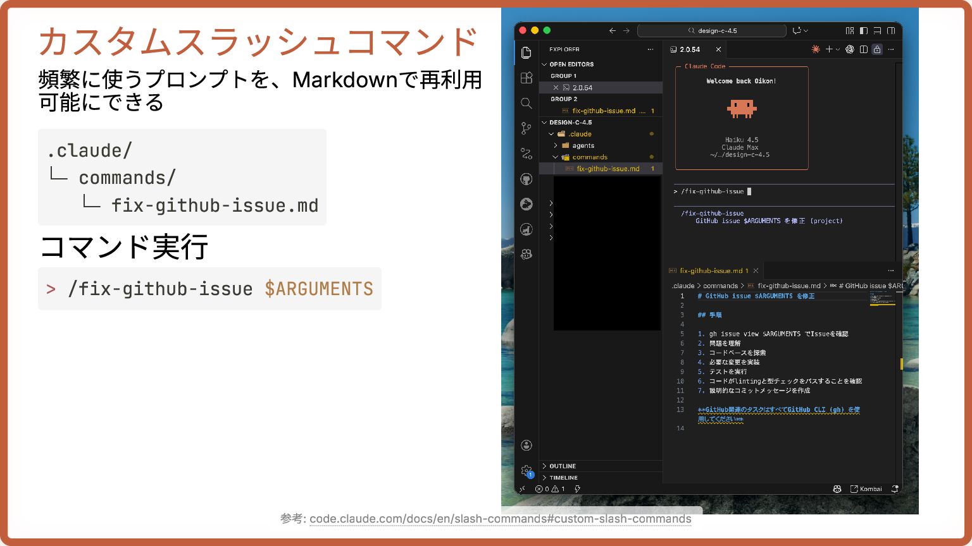Click the editor minimap preview
The height and width of the screenshot is (546, 972).
(882, 299)
